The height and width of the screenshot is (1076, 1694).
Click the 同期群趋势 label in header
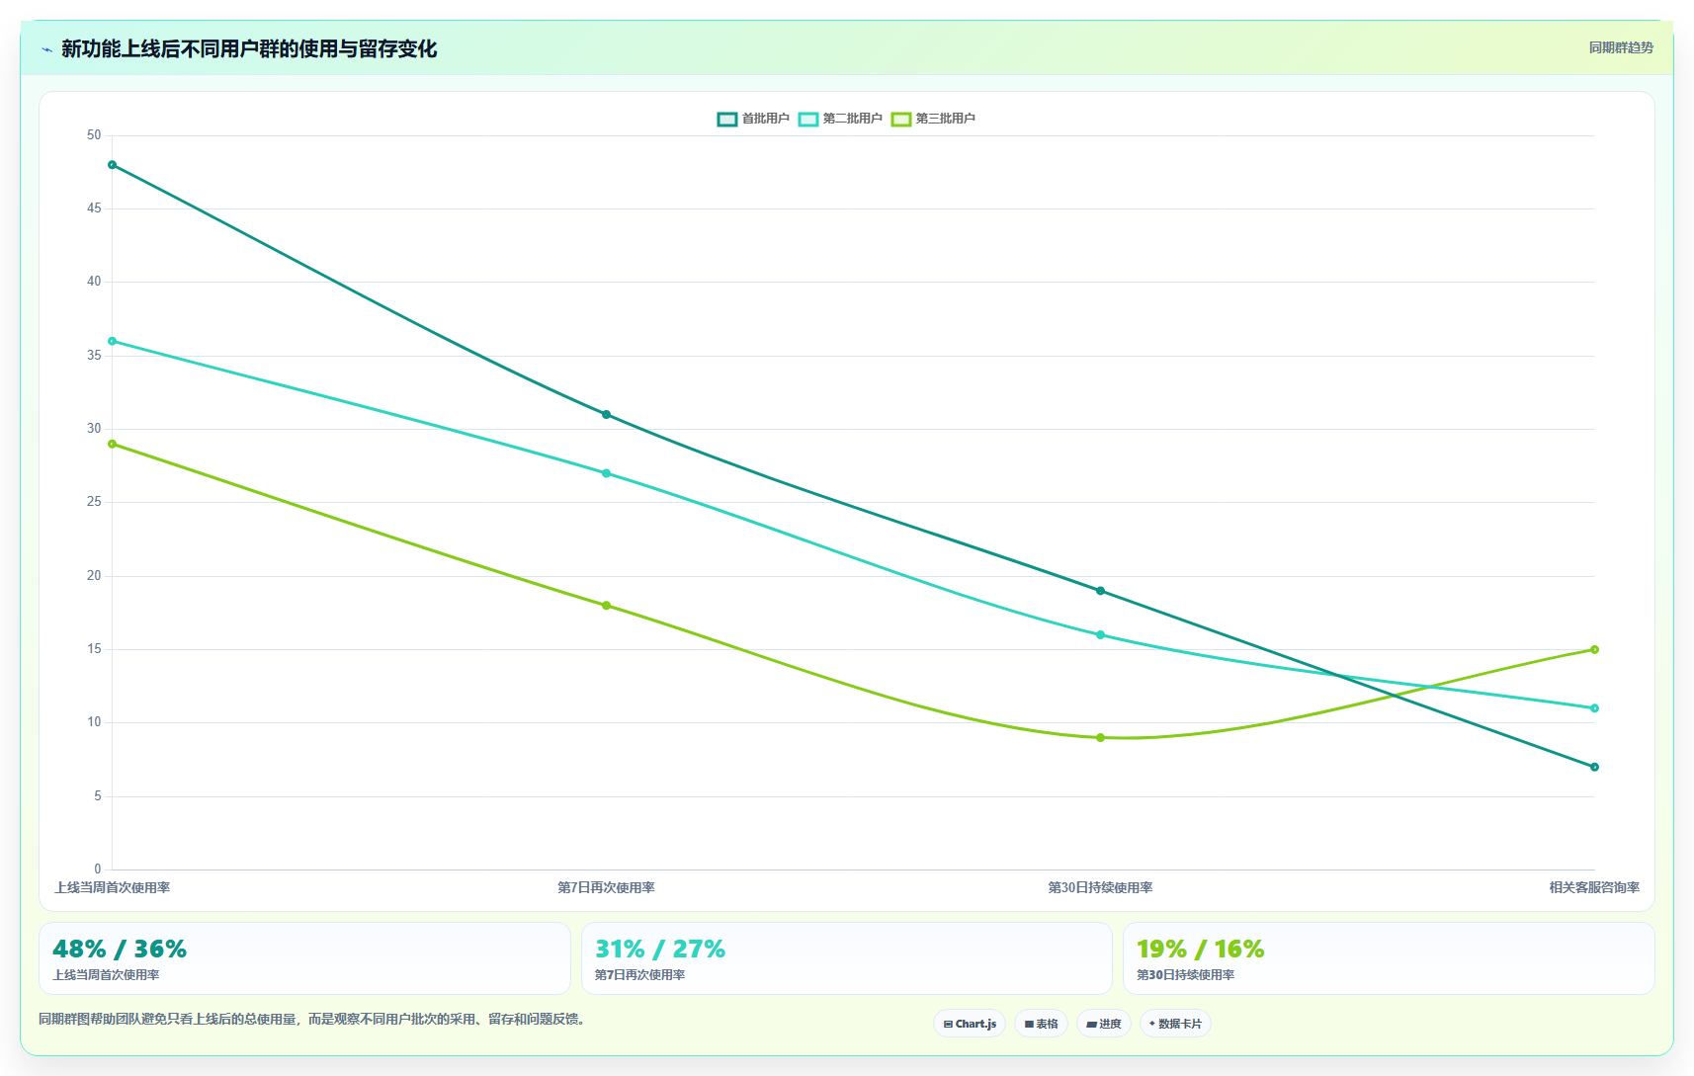click(x=1621, y=47)
